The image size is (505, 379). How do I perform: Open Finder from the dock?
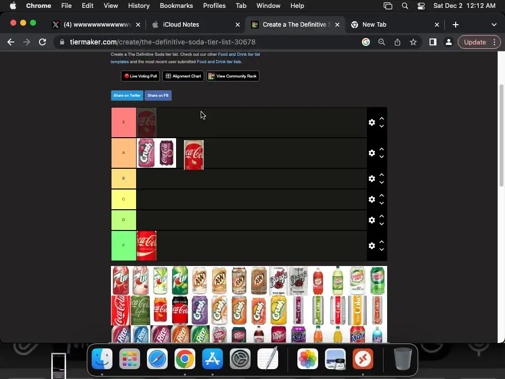tap(102, 359)
